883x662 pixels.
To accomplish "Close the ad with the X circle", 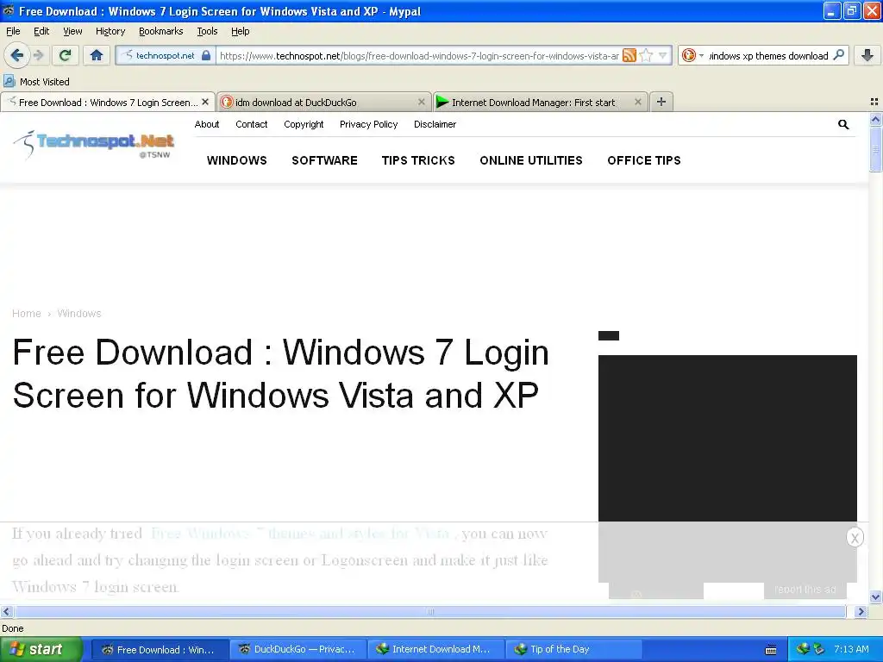I will (x=855, y=538).
